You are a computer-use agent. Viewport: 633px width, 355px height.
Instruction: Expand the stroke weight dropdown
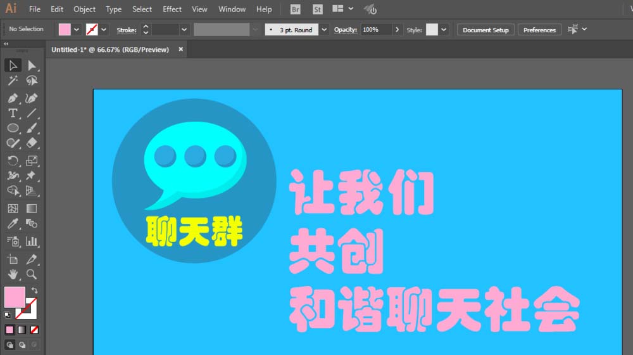tap(184, 30)
